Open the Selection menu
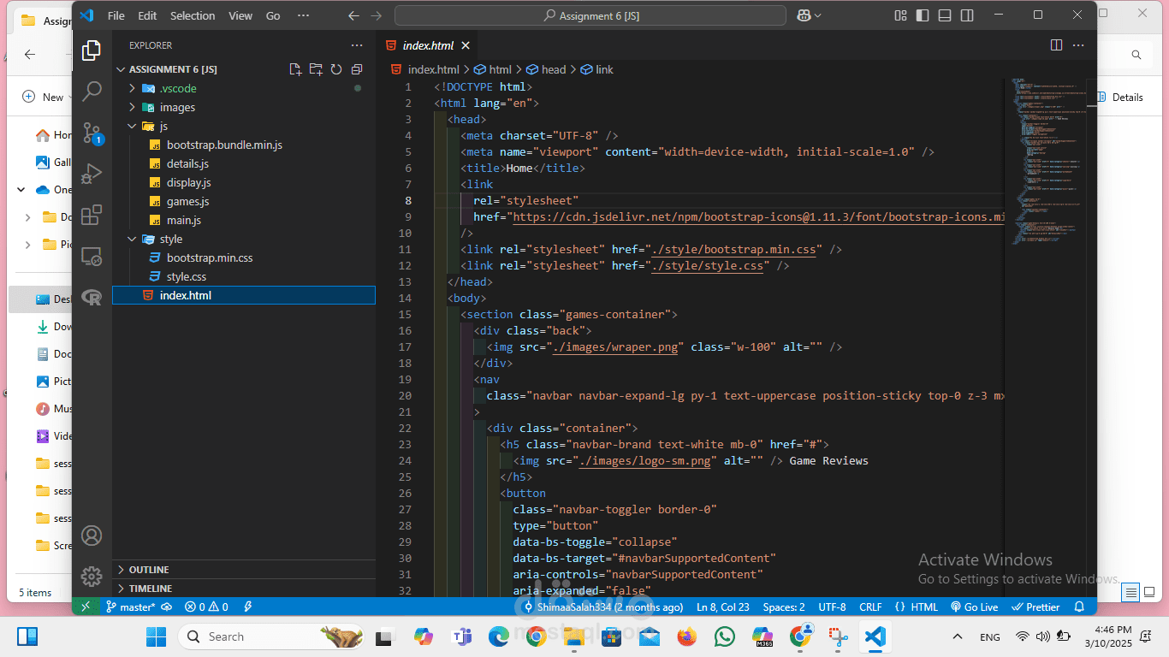Viewport: 1169px width, 657px height. coord(193,15)
